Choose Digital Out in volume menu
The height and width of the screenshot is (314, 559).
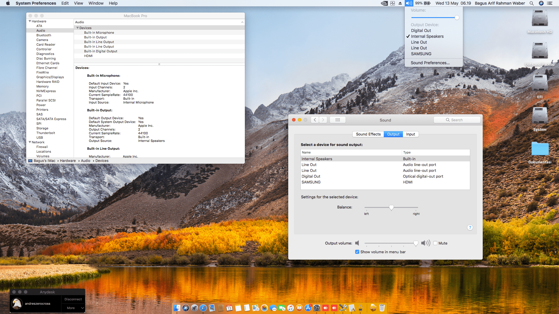click(x=434, y=31)
